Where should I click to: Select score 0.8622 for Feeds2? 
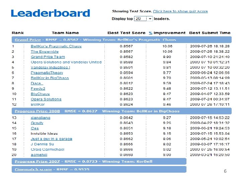click(126, 88)
